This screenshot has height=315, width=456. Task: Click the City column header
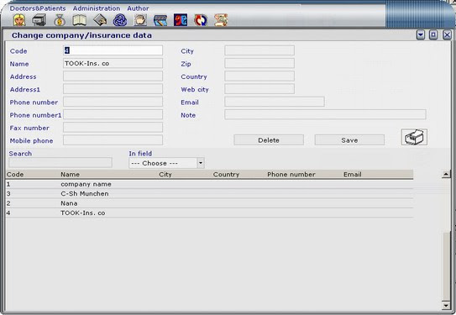pos(165,175)
